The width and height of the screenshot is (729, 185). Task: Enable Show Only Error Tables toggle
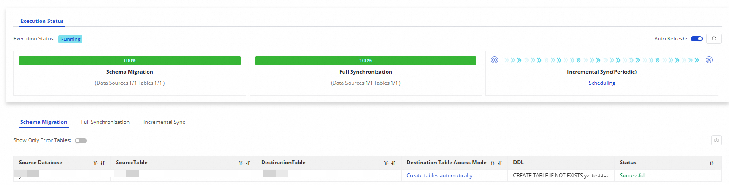(x=81, y=141)
